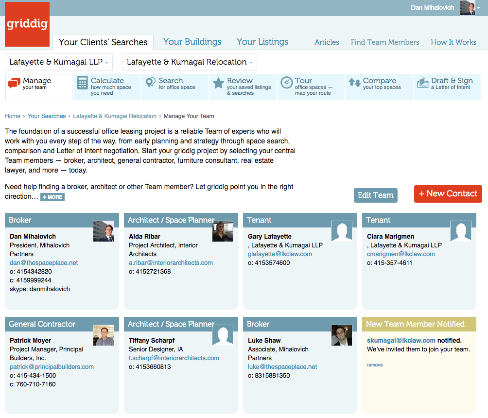Open the user menu arrow beside avatar

(x=479, y=8)
